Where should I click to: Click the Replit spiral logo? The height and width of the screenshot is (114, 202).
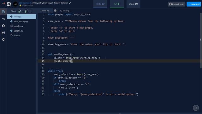[x=9, y=4]
